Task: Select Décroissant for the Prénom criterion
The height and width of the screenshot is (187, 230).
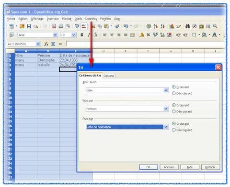Action: [x=174, y=111]
